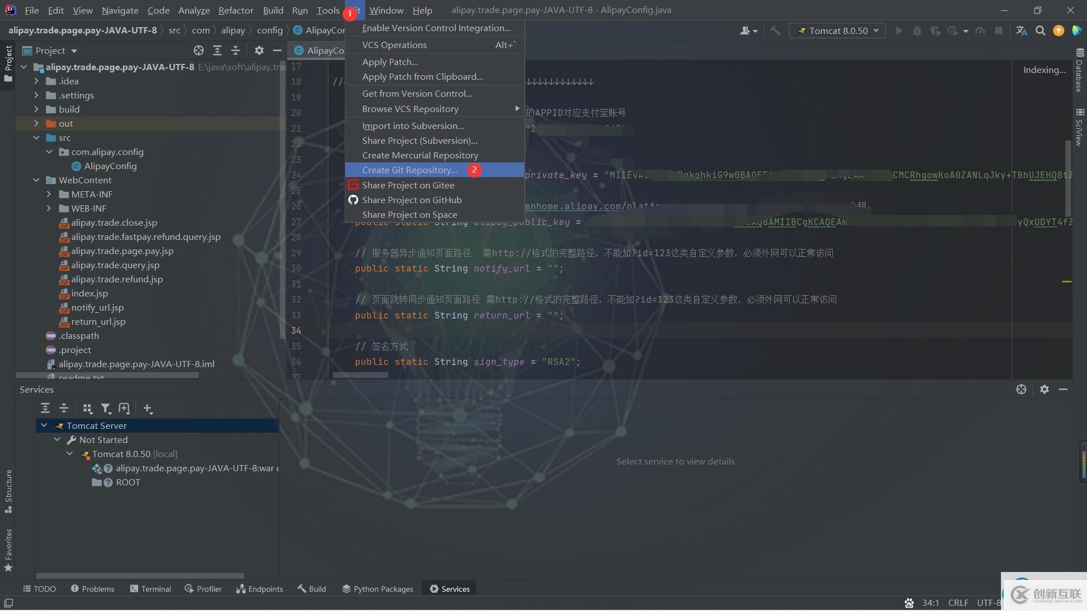The image size is (1087, 611).
Task: Click the locate/select opened file icon in Project panel
Action: (199, 50)
